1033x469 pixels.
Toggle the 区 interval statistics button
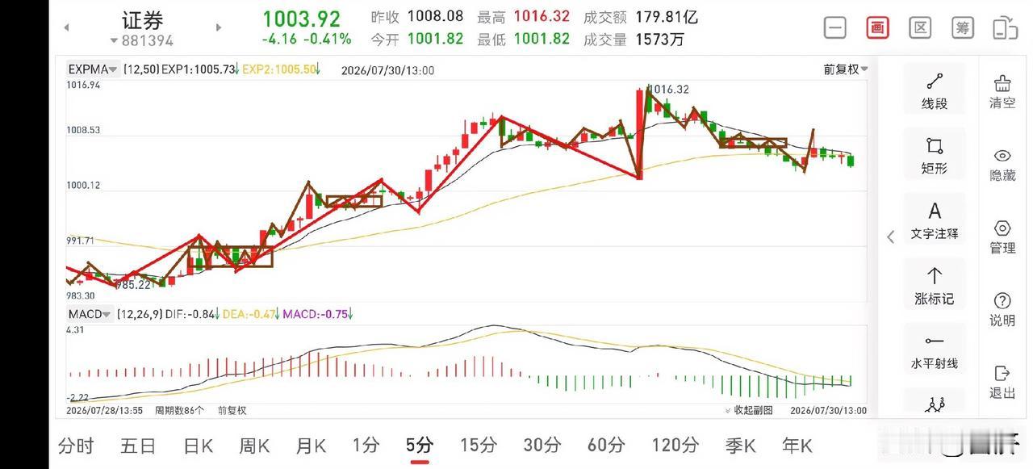[x=920, y=27]
